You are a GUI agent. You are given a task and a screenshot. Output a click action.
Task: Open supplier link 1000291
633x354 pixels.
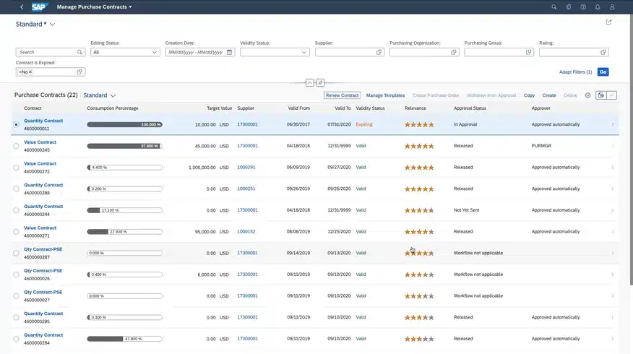[x=246, y=167]
